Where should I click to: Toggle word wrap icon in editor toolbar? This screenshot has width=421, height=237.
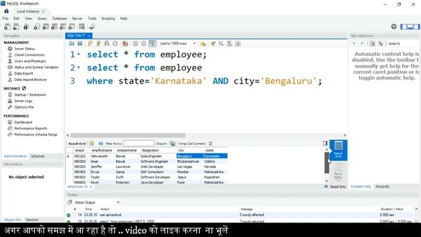pos(237,43)
